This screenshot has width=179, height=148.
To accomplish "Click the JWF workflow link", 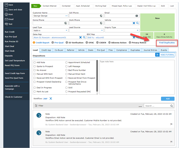I will click(x=45, y=99).
